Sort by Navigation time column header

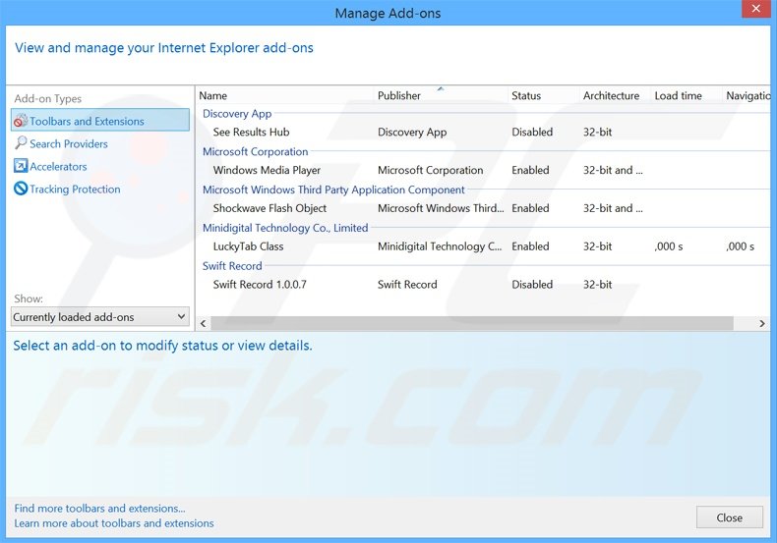[x=747, y=95]
